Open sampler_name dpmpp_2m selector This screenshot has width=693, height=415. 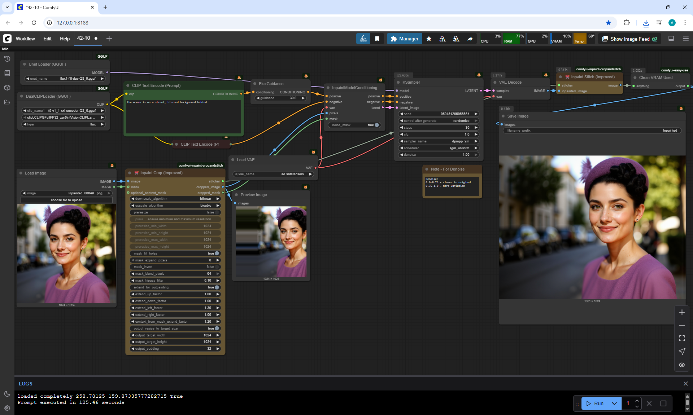[439, 141]
